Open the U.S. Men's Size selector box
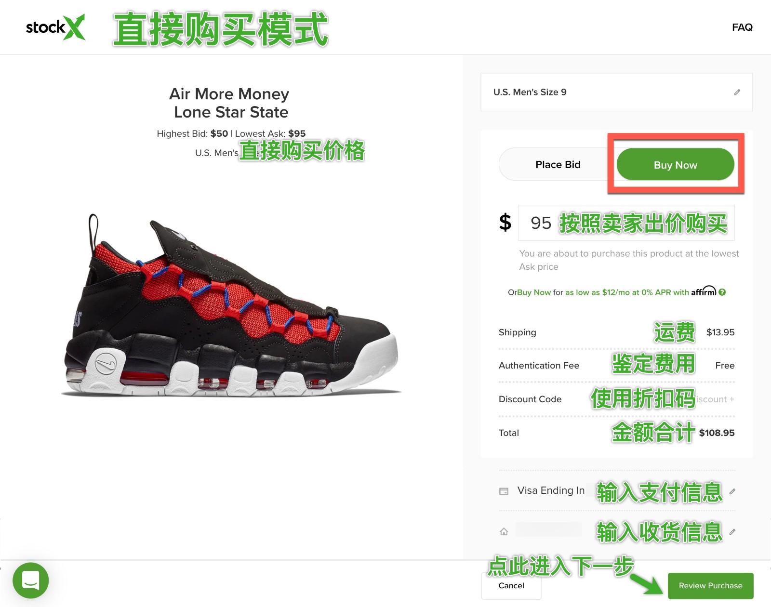This screenshot has height=607, width=771. (x=616, y=92)
